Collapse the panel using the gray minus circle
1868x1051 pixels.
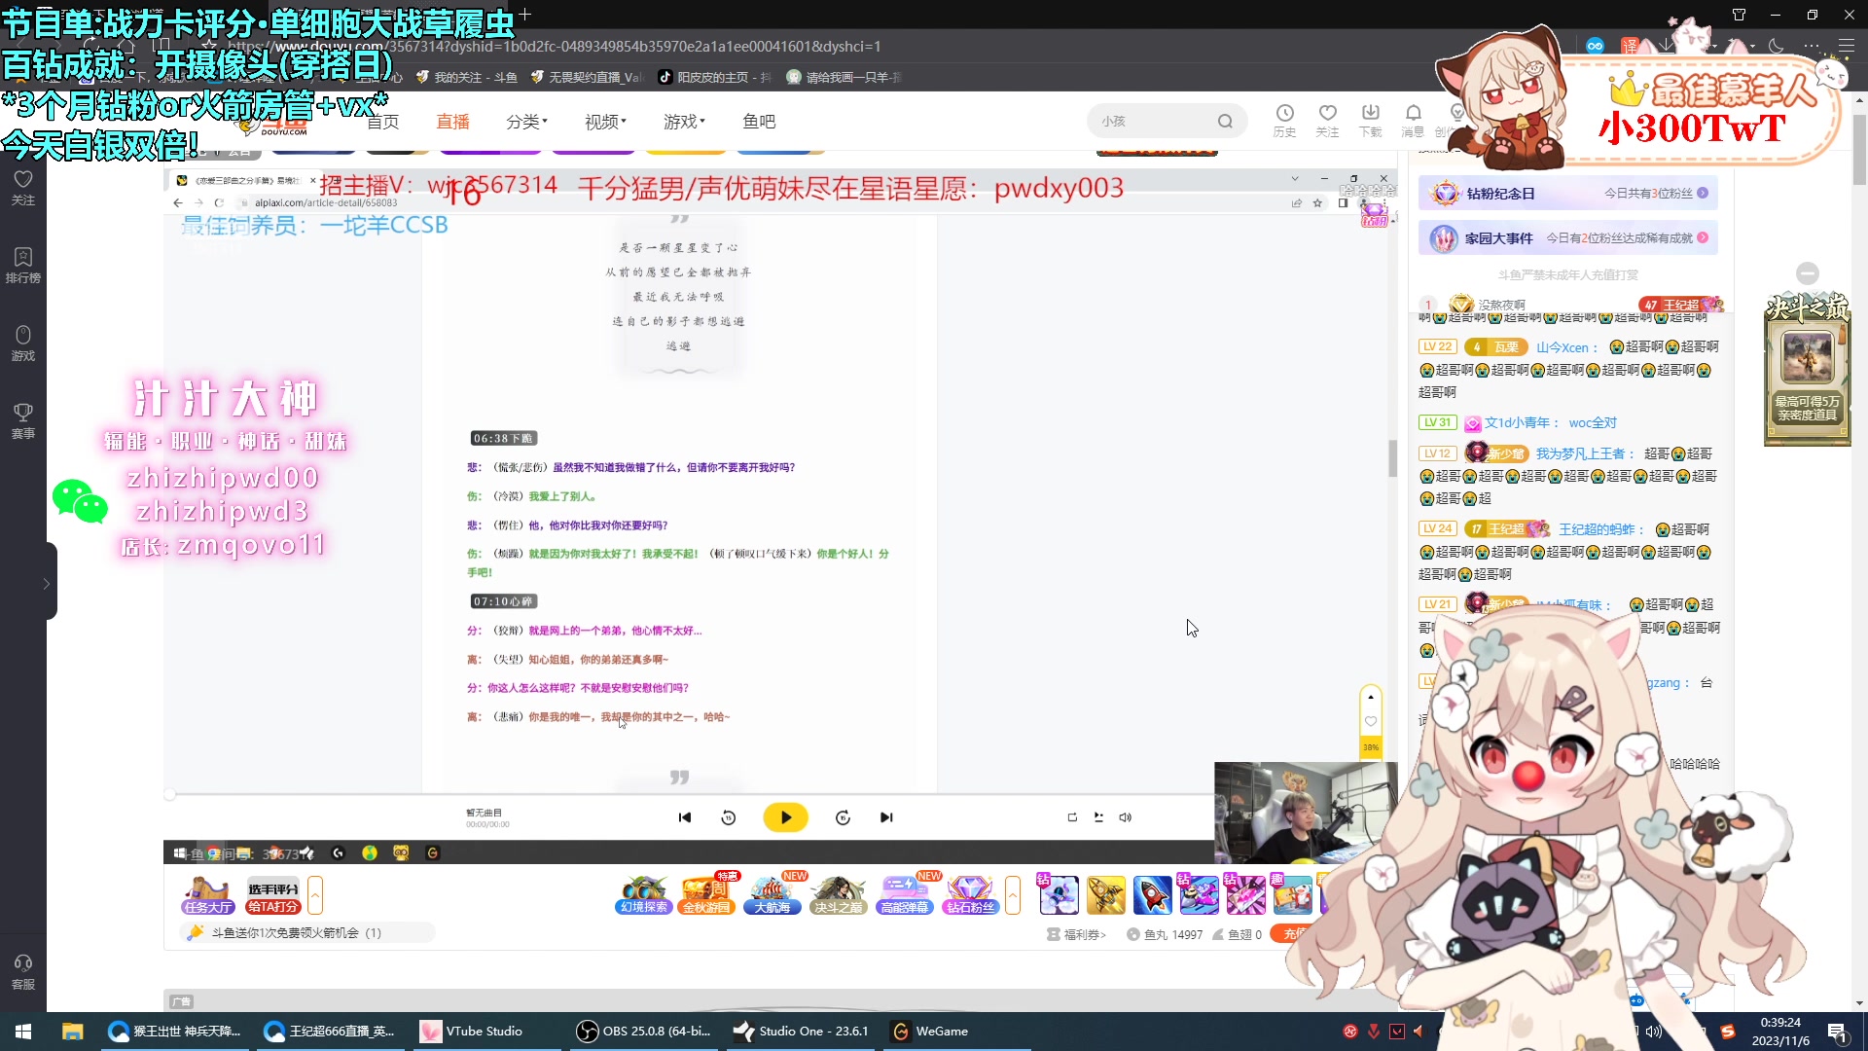tap(1808, 273)
